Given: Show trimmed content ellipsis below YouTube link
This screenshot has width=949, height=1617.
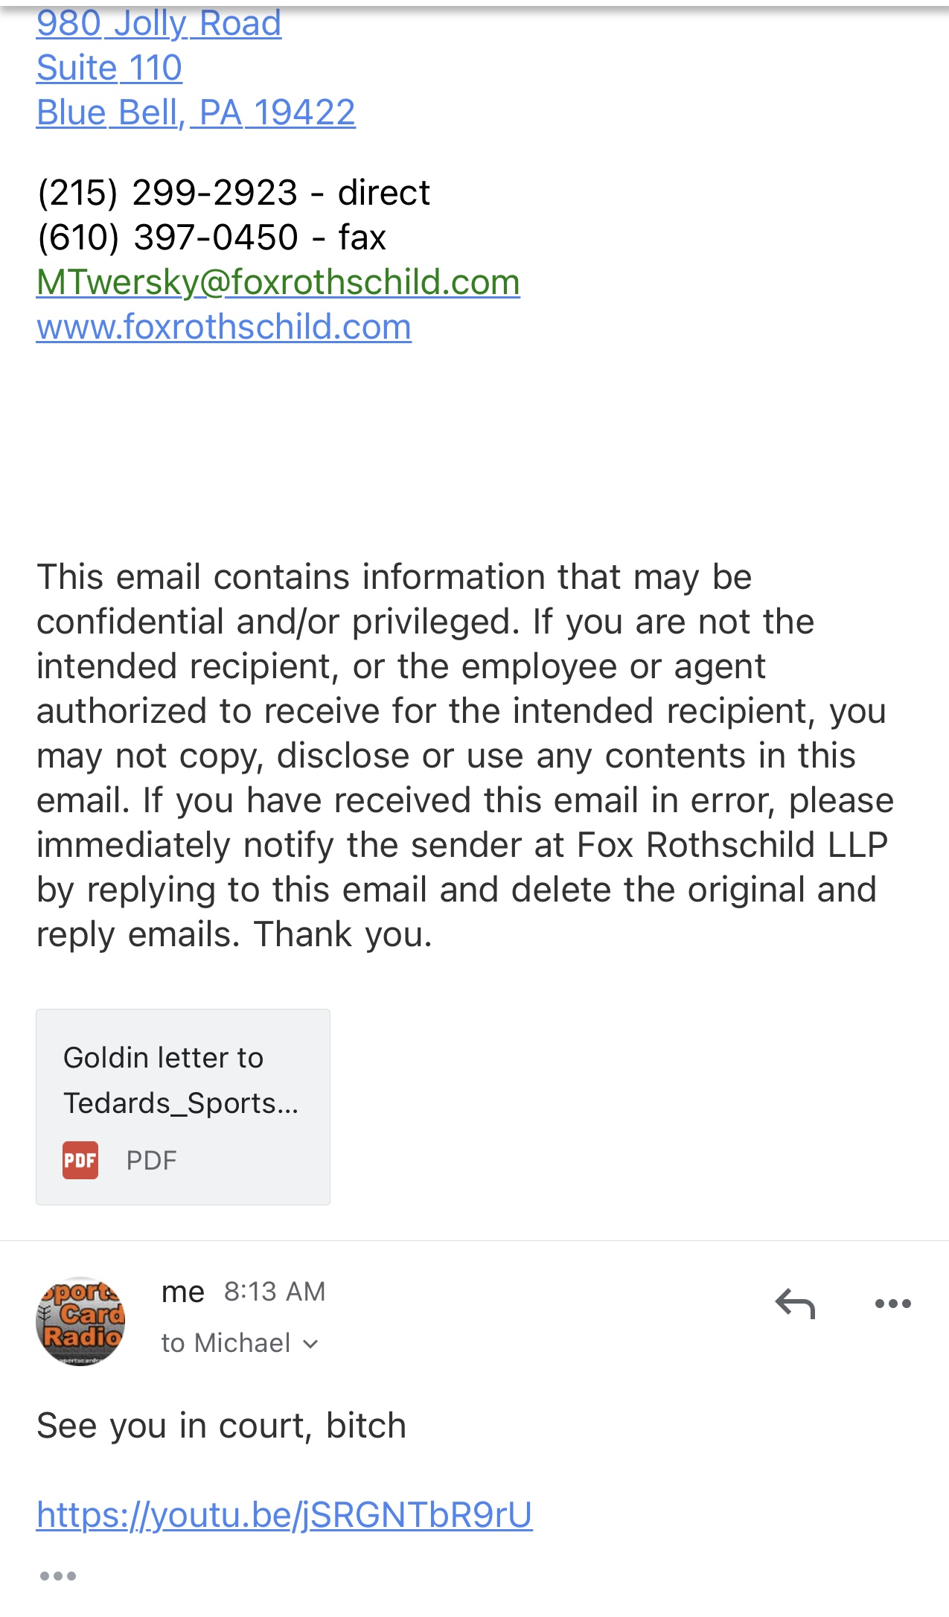Looking at the screenshot, I should (x=58, y=1576).
